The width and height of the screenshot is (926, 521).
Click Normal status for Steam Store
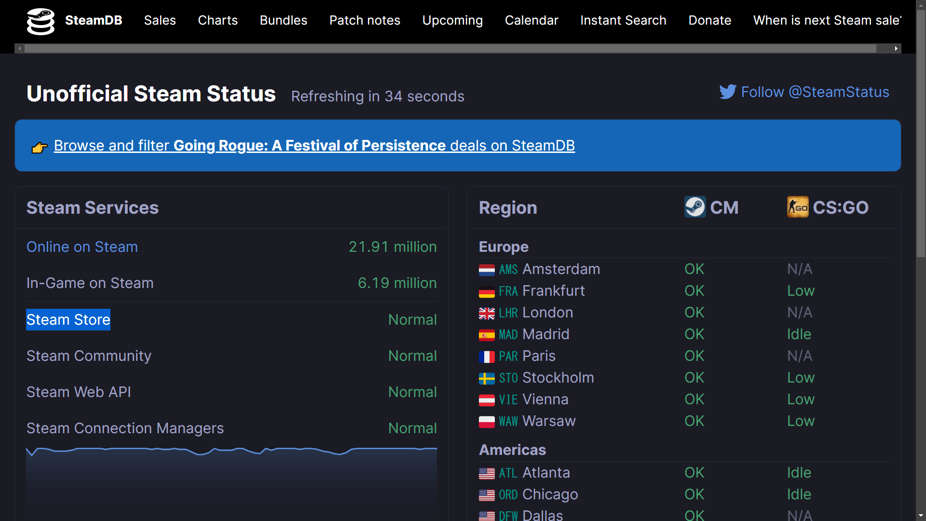tap(412, 319)
